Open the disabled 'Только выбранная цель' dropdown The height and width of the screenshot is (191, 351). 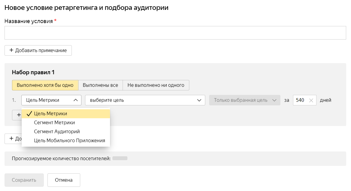click(245, 100)
